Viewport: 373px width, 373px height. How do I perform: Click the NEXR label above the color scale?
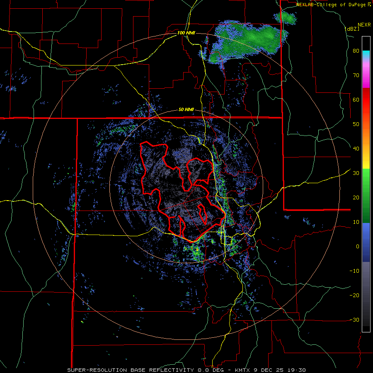(x=364, y=25)
